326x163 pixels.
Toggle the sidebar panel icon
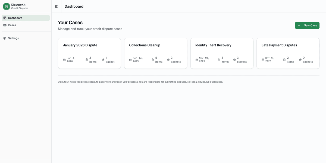point(57,7)
